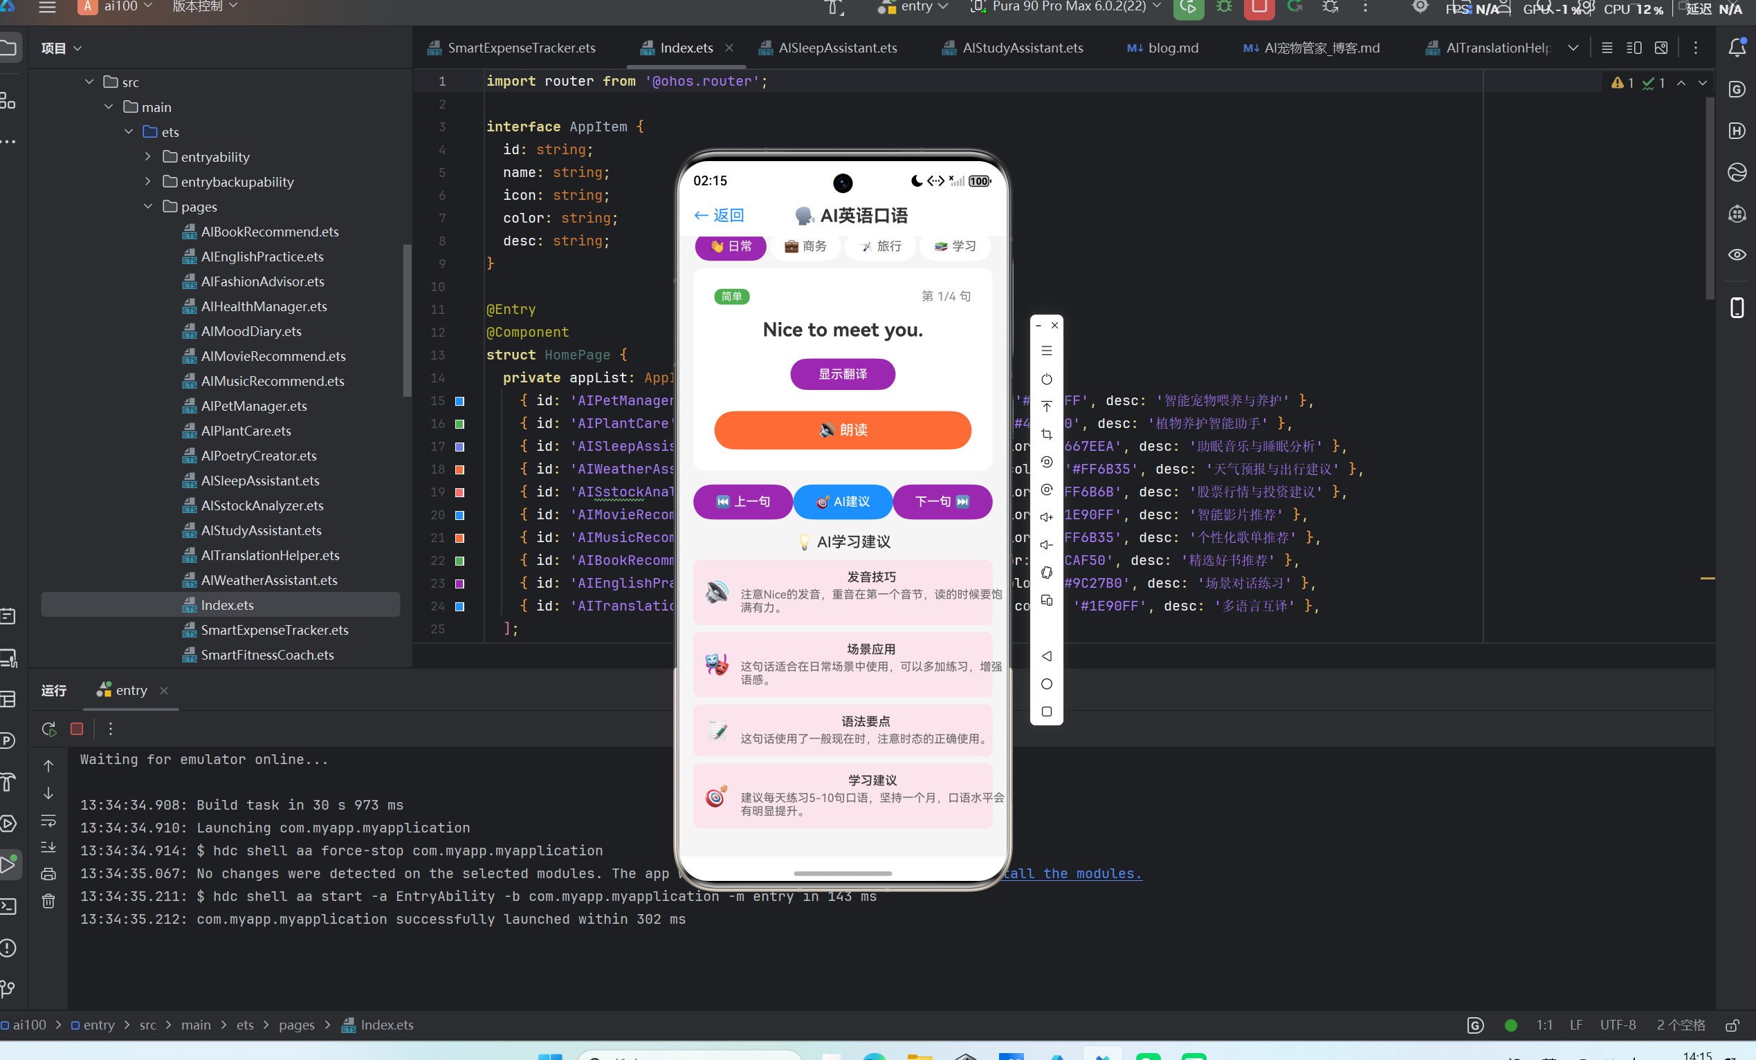
Task: Toggle soft-wrap in the console
Action: [48, 821]
